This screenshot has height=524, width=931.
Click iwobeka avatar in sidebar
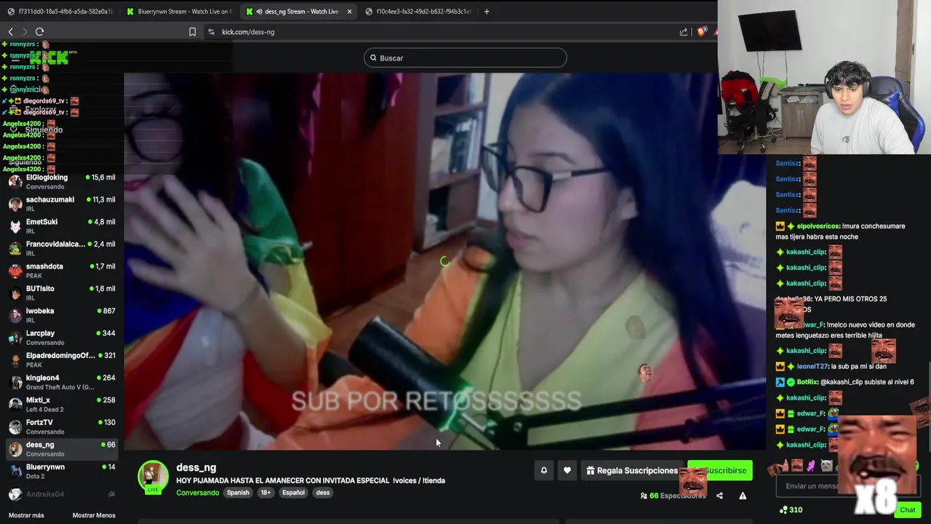[15, 315]
